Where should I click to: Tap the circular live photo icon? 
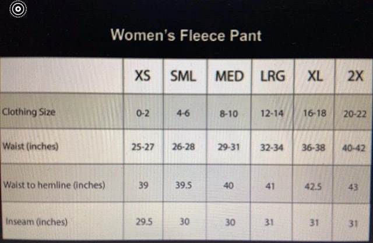18,9
